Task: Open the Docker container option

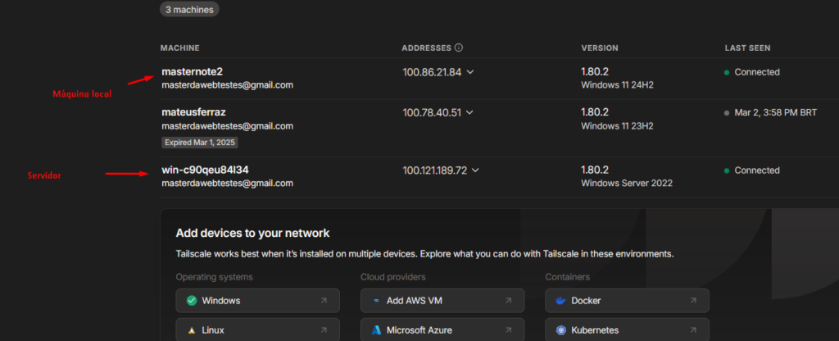Action: point(627,301)
